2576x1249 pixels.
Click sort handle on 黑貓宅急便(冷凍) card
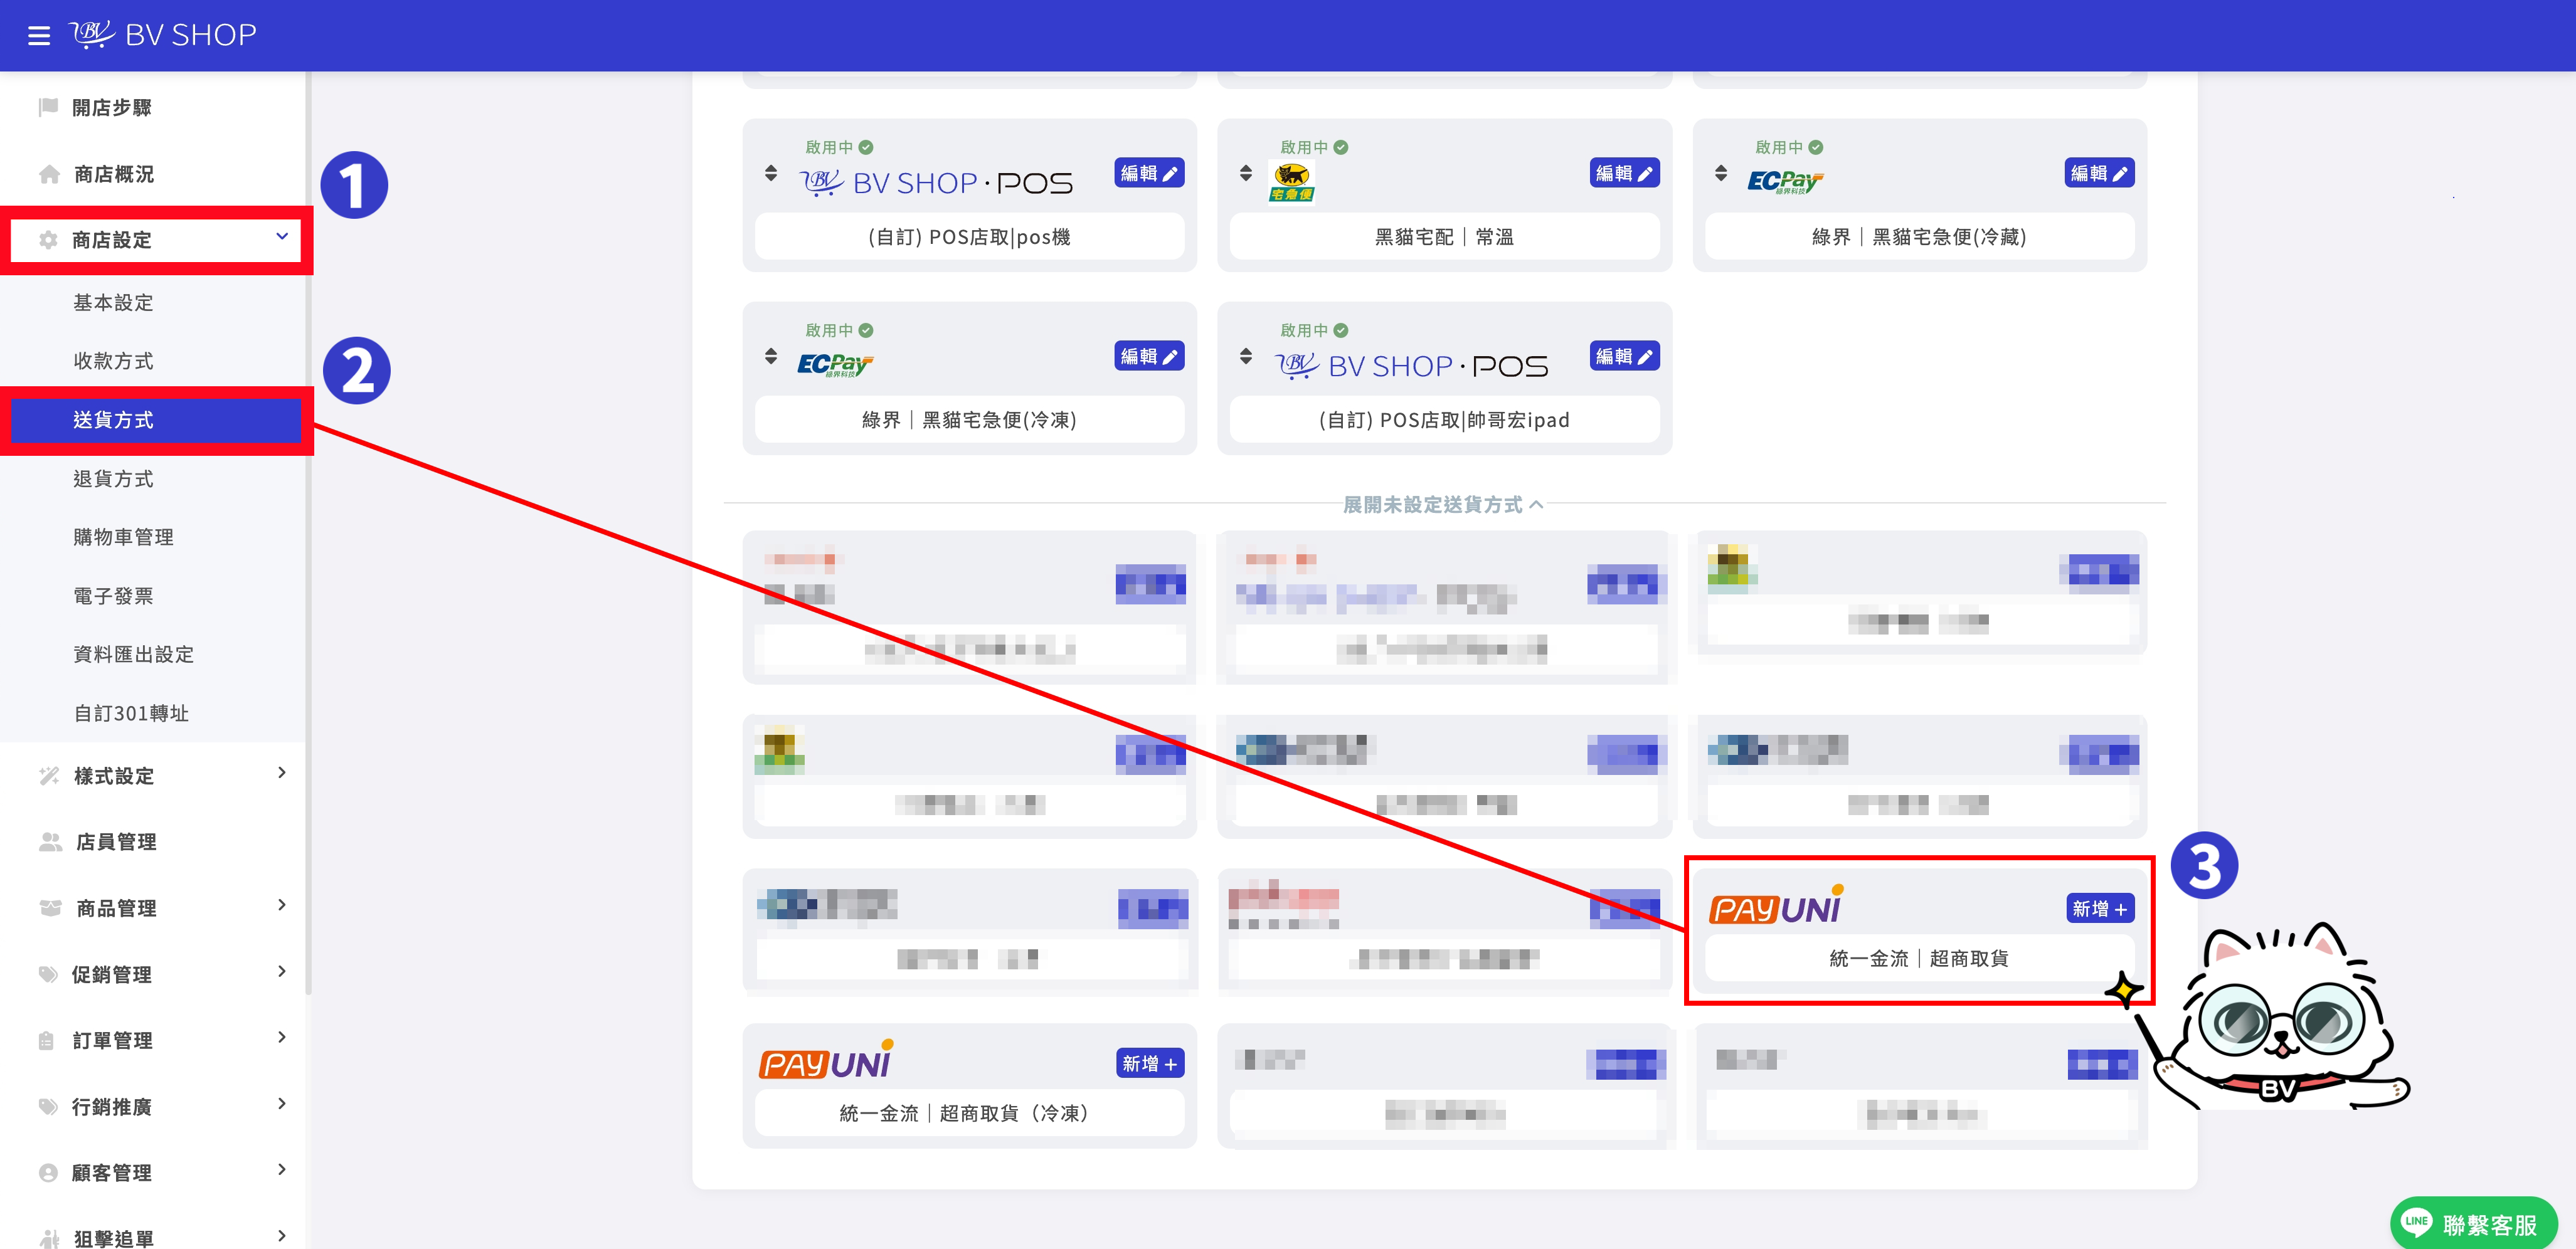(771, 356)
